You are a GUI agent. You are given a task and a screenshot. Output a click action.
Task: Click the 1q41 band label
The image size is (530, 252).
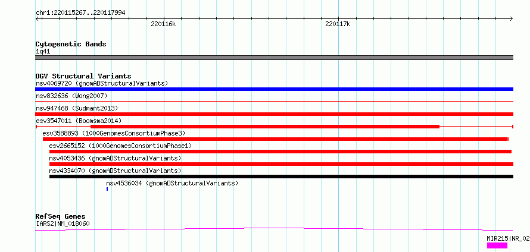pyautogui.click(x=43, y=51)
